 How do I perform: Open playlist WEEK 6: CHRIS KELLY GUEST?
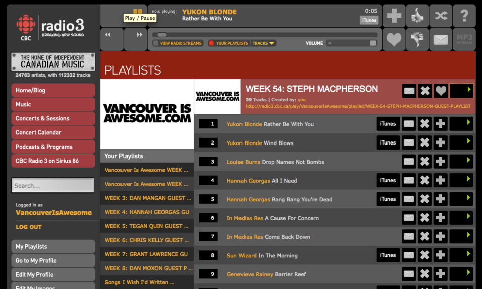[x=147, y=240]
